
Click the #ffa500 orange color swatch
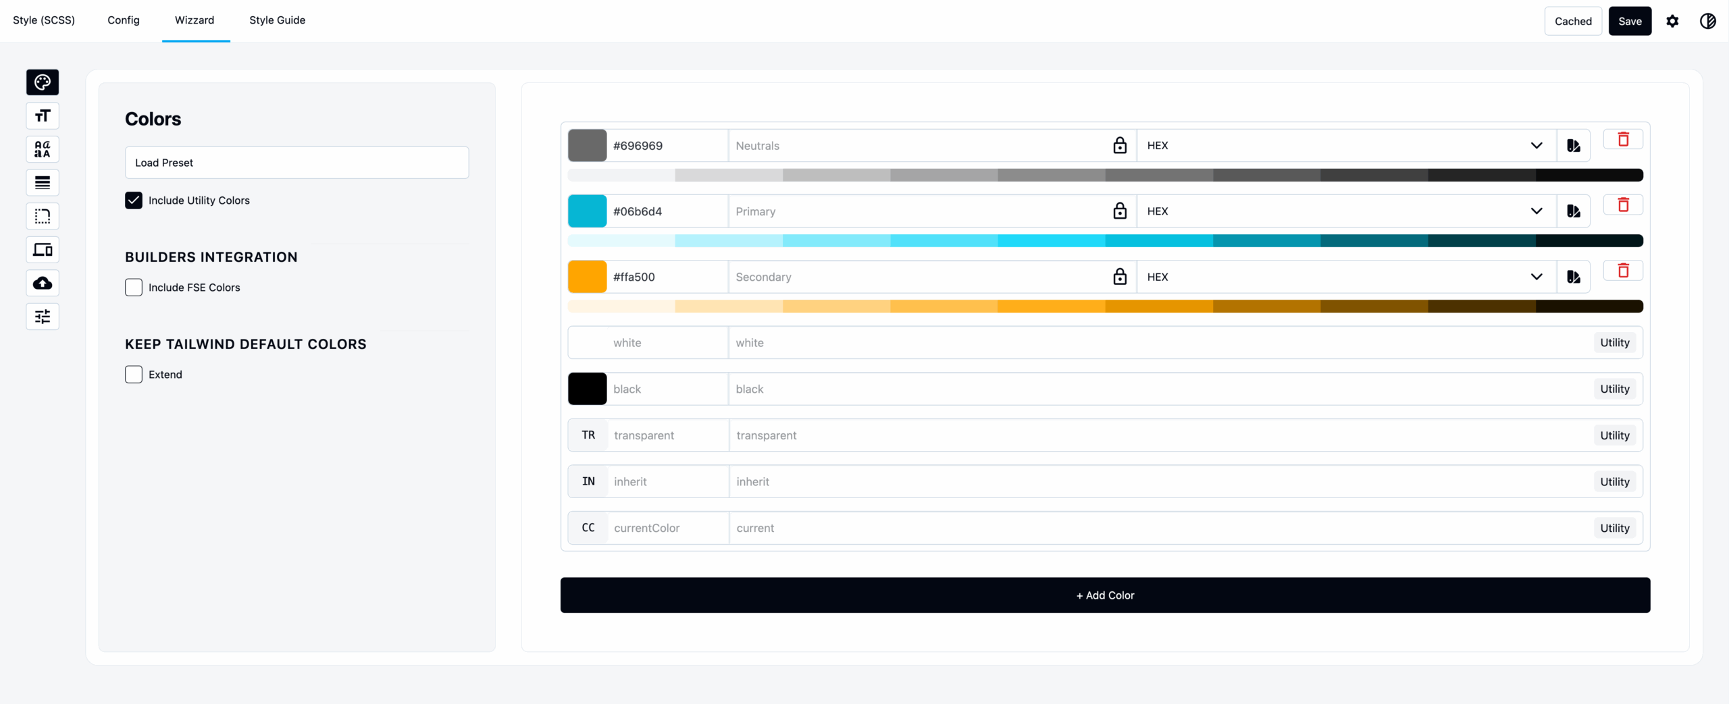pos(586,277)
